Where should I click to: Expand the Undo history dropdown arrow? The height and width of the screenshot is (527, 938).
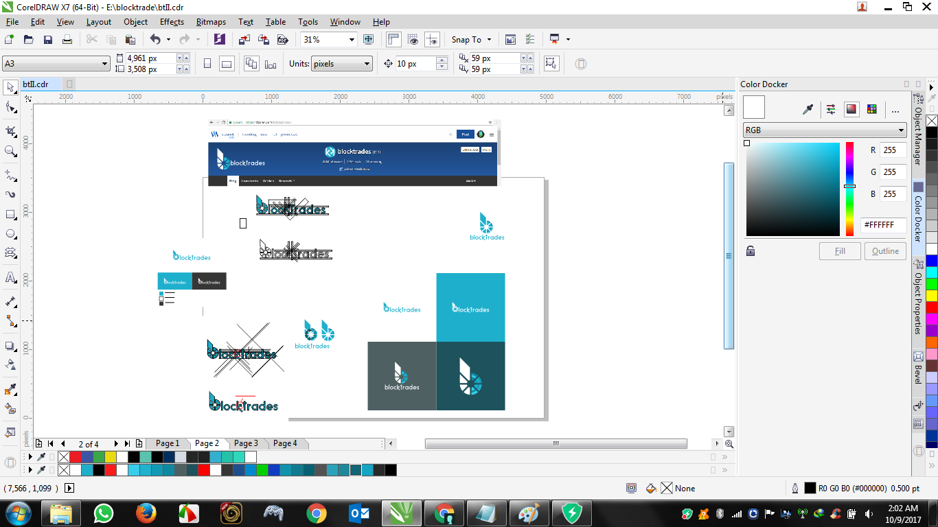(x=168, y=40)
